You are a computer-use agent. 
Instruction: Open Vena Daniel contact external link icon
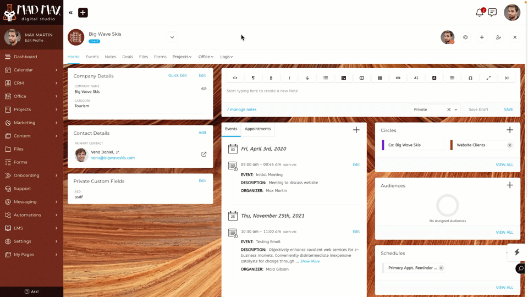click(x=204, y=154)
